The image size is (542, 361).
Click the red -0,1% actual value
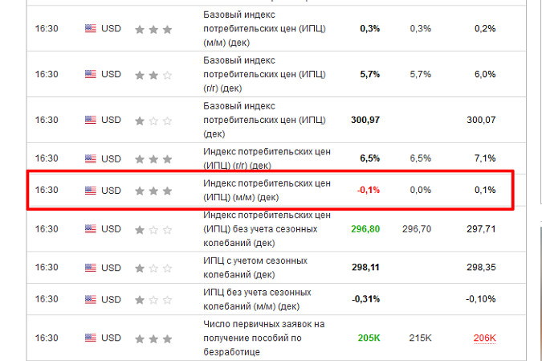[x=368, y=191]
